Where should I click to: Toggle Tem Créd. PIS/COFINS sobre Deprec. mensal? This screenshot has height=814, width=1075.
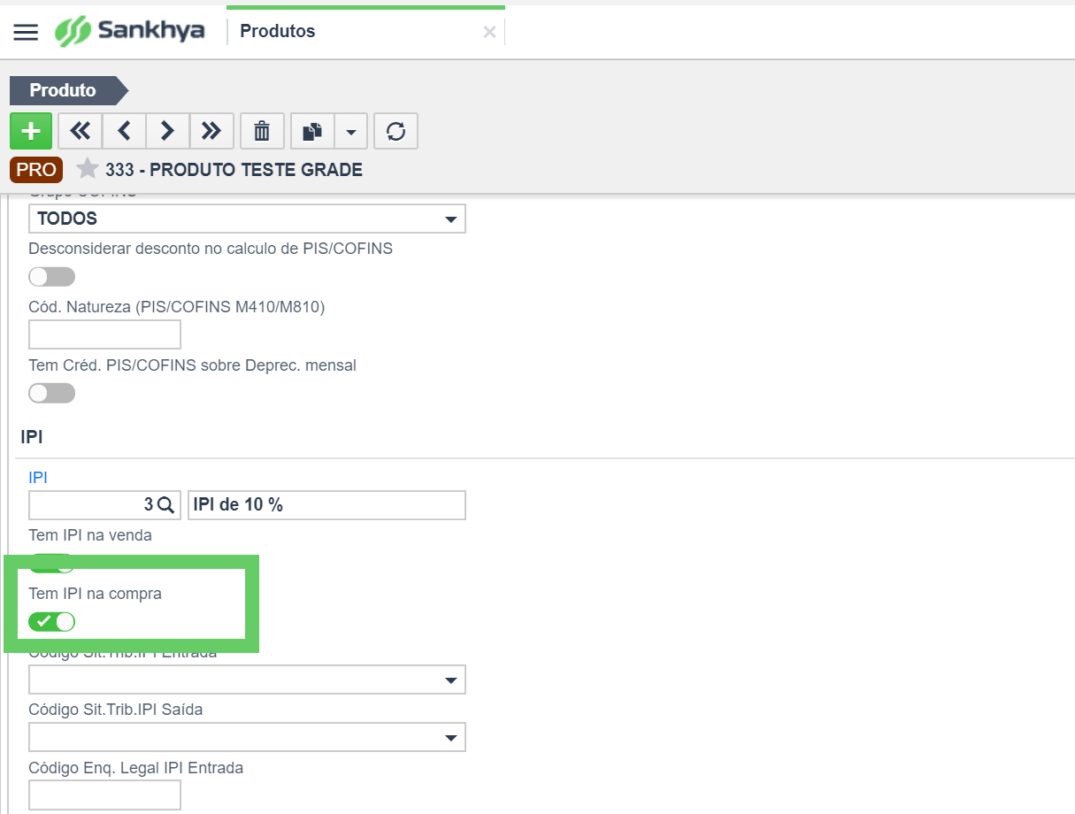(x=52, y=393)
